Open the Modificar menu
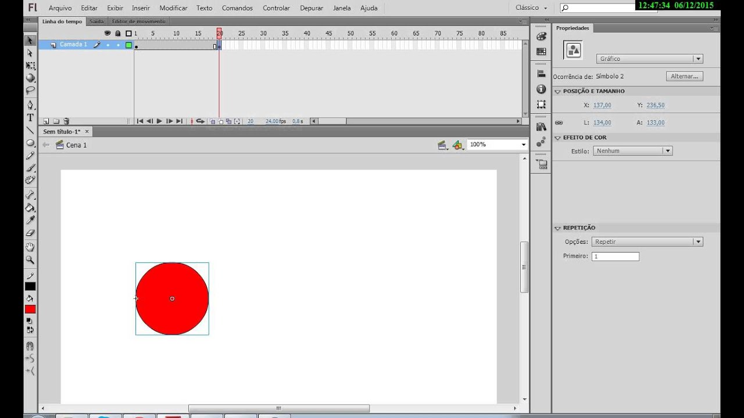 pos(173,8)
